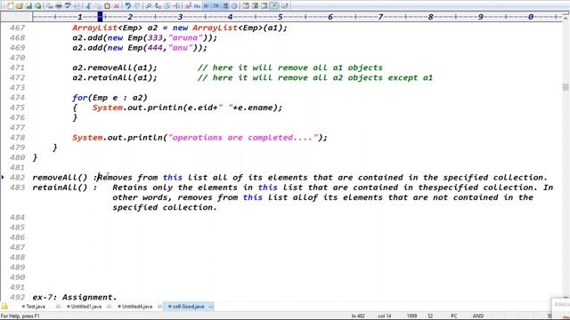Image resolution: width=570 pixels, height=320 pixels.
Task: Toggle document selector bar button
Action: (265, 6)
